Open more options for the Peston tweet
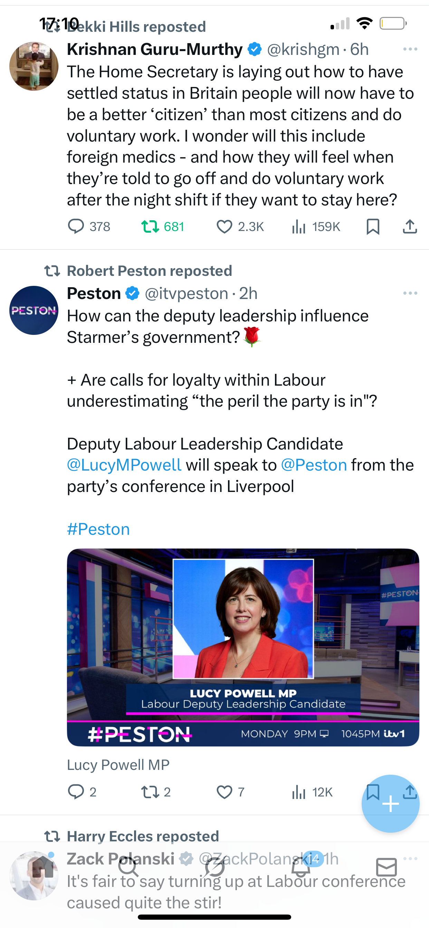This screenshot has width=429, height=928. (x=410, y=293)
